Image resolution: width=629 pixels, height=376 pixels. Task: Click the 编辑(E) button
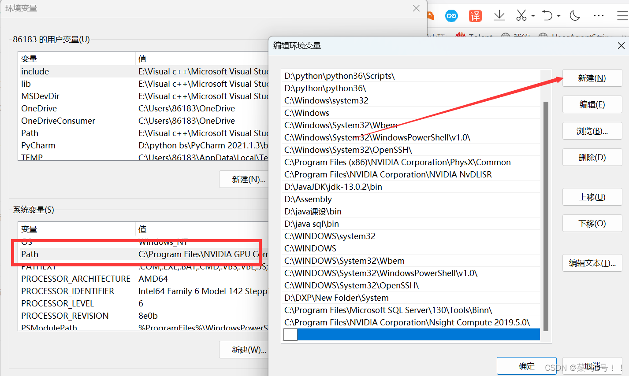click(592, 104)
